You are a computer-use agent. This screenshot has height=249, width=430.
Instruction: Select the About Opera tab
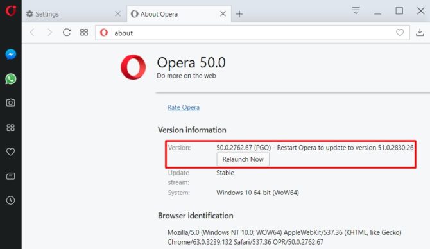click(179, 14)
